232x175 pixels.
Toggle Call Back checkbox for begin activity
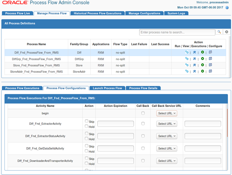pos(143,113)
